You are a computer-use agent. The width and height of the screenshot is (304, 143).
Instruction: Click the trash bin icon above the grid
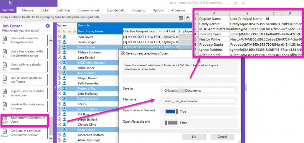(181, 18)
